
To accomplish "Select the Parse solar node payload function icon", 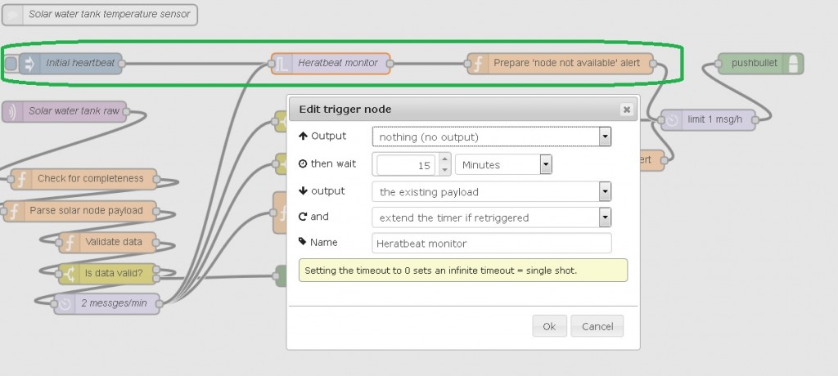I will tap(15, 211).
